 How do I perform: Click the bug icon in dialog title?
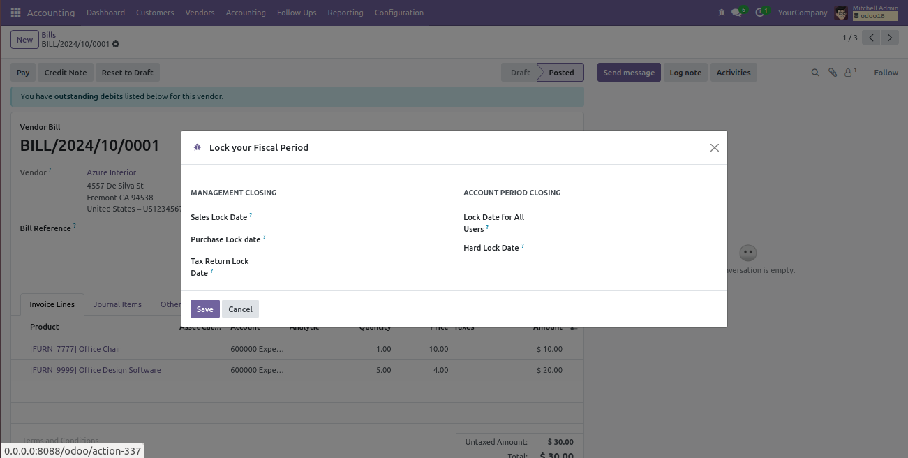coord(198,147)
